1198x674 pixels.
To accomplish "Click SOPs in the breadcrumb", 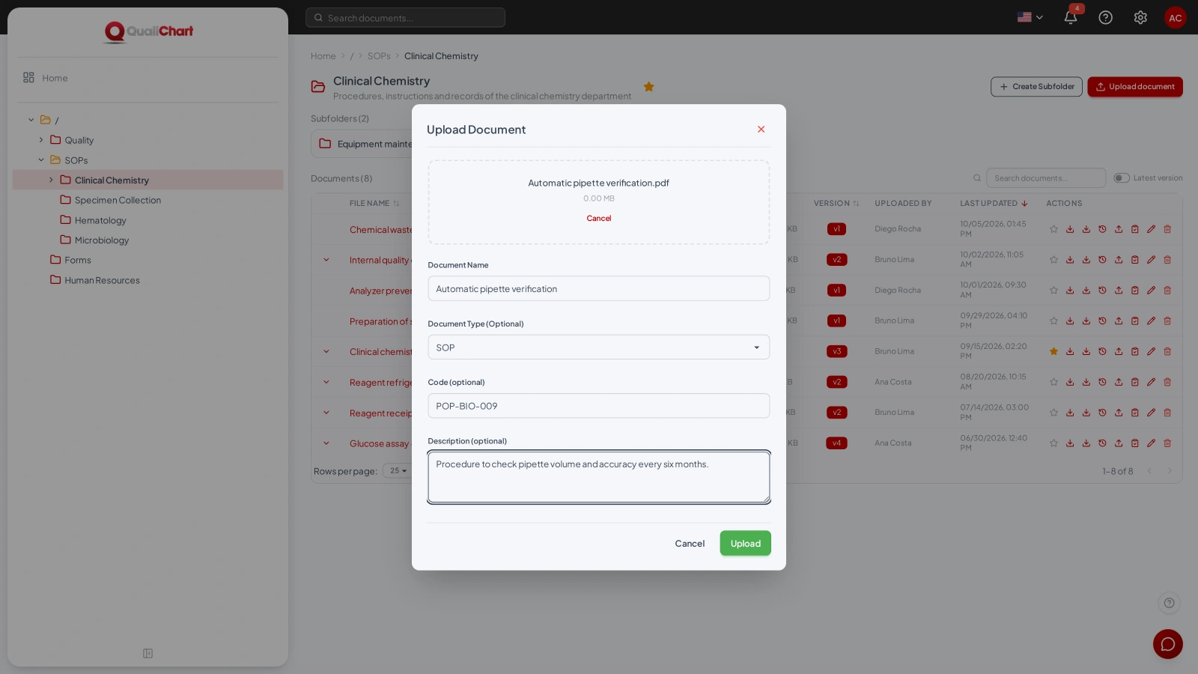I will (379, 56).
